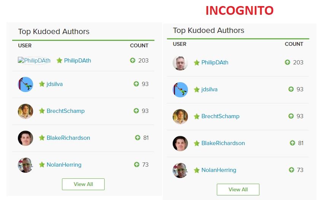Click PhilipDAth's profile photo in the incognito panel
Screen dimensions: 318x200
[180, 62]
